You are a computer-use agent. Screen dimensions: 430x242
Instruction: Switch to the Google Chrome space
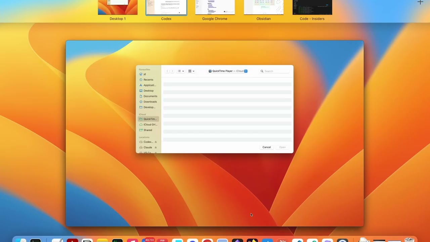click(215, 7)
